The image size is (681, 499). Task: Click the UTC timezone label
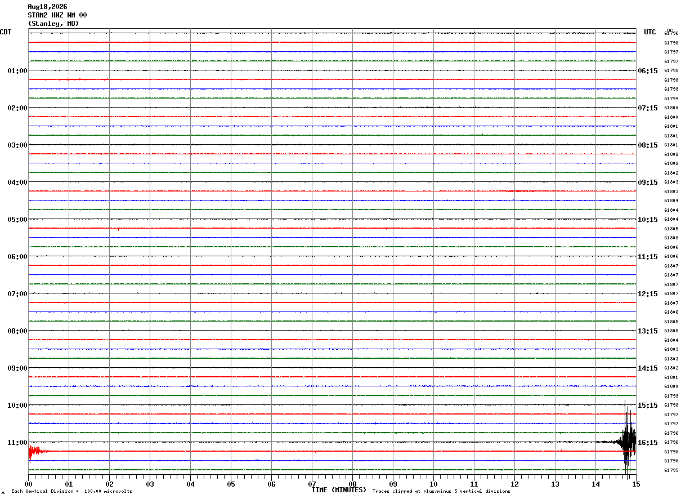pos(650,32)
